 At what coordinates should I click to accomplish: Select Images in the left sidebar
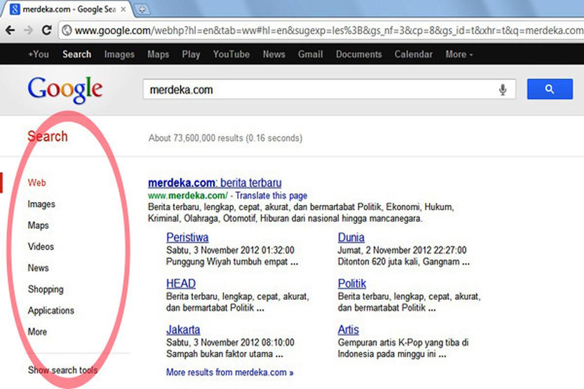point(41,204)
